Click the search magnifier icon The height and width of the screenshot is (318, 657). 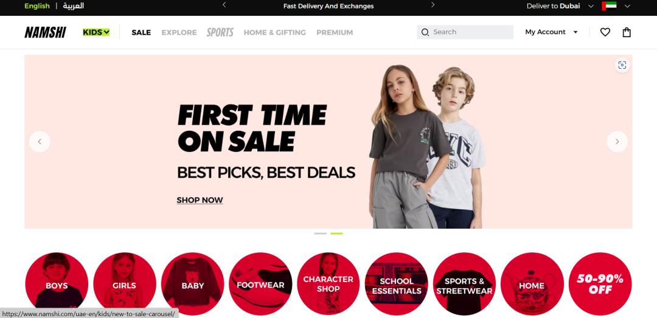pyautogui.click(x=425, y=32)
